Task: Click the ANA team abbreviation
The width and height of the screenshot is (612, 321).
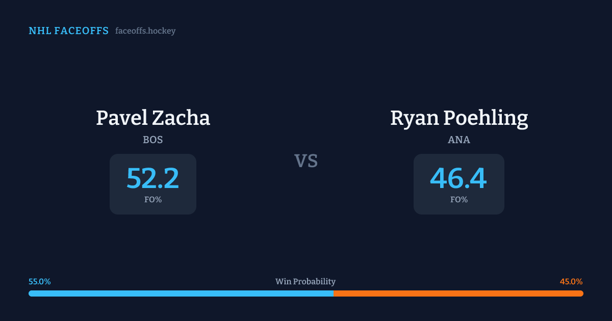Action: [x=459, y=140]
